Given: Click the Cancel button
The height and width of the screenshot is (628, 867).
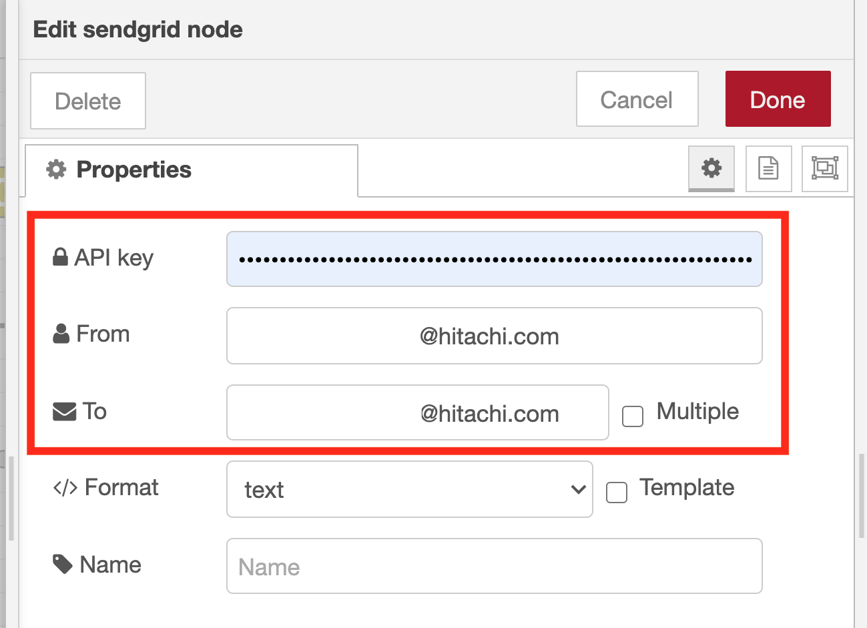Looking at the screenshot, I should [x=637, y=99].
